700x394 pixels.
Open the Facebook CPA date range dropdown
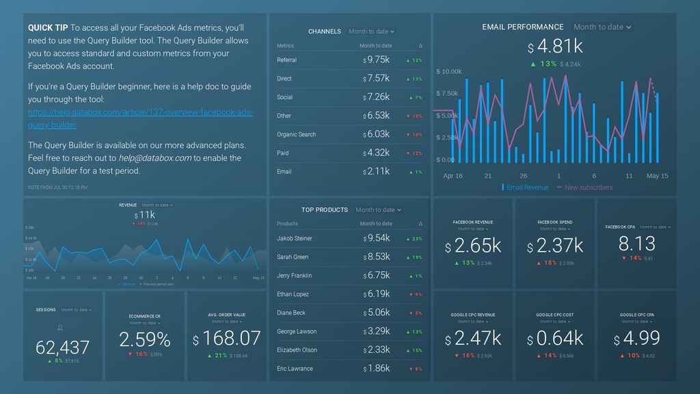(x=656, y=227)
